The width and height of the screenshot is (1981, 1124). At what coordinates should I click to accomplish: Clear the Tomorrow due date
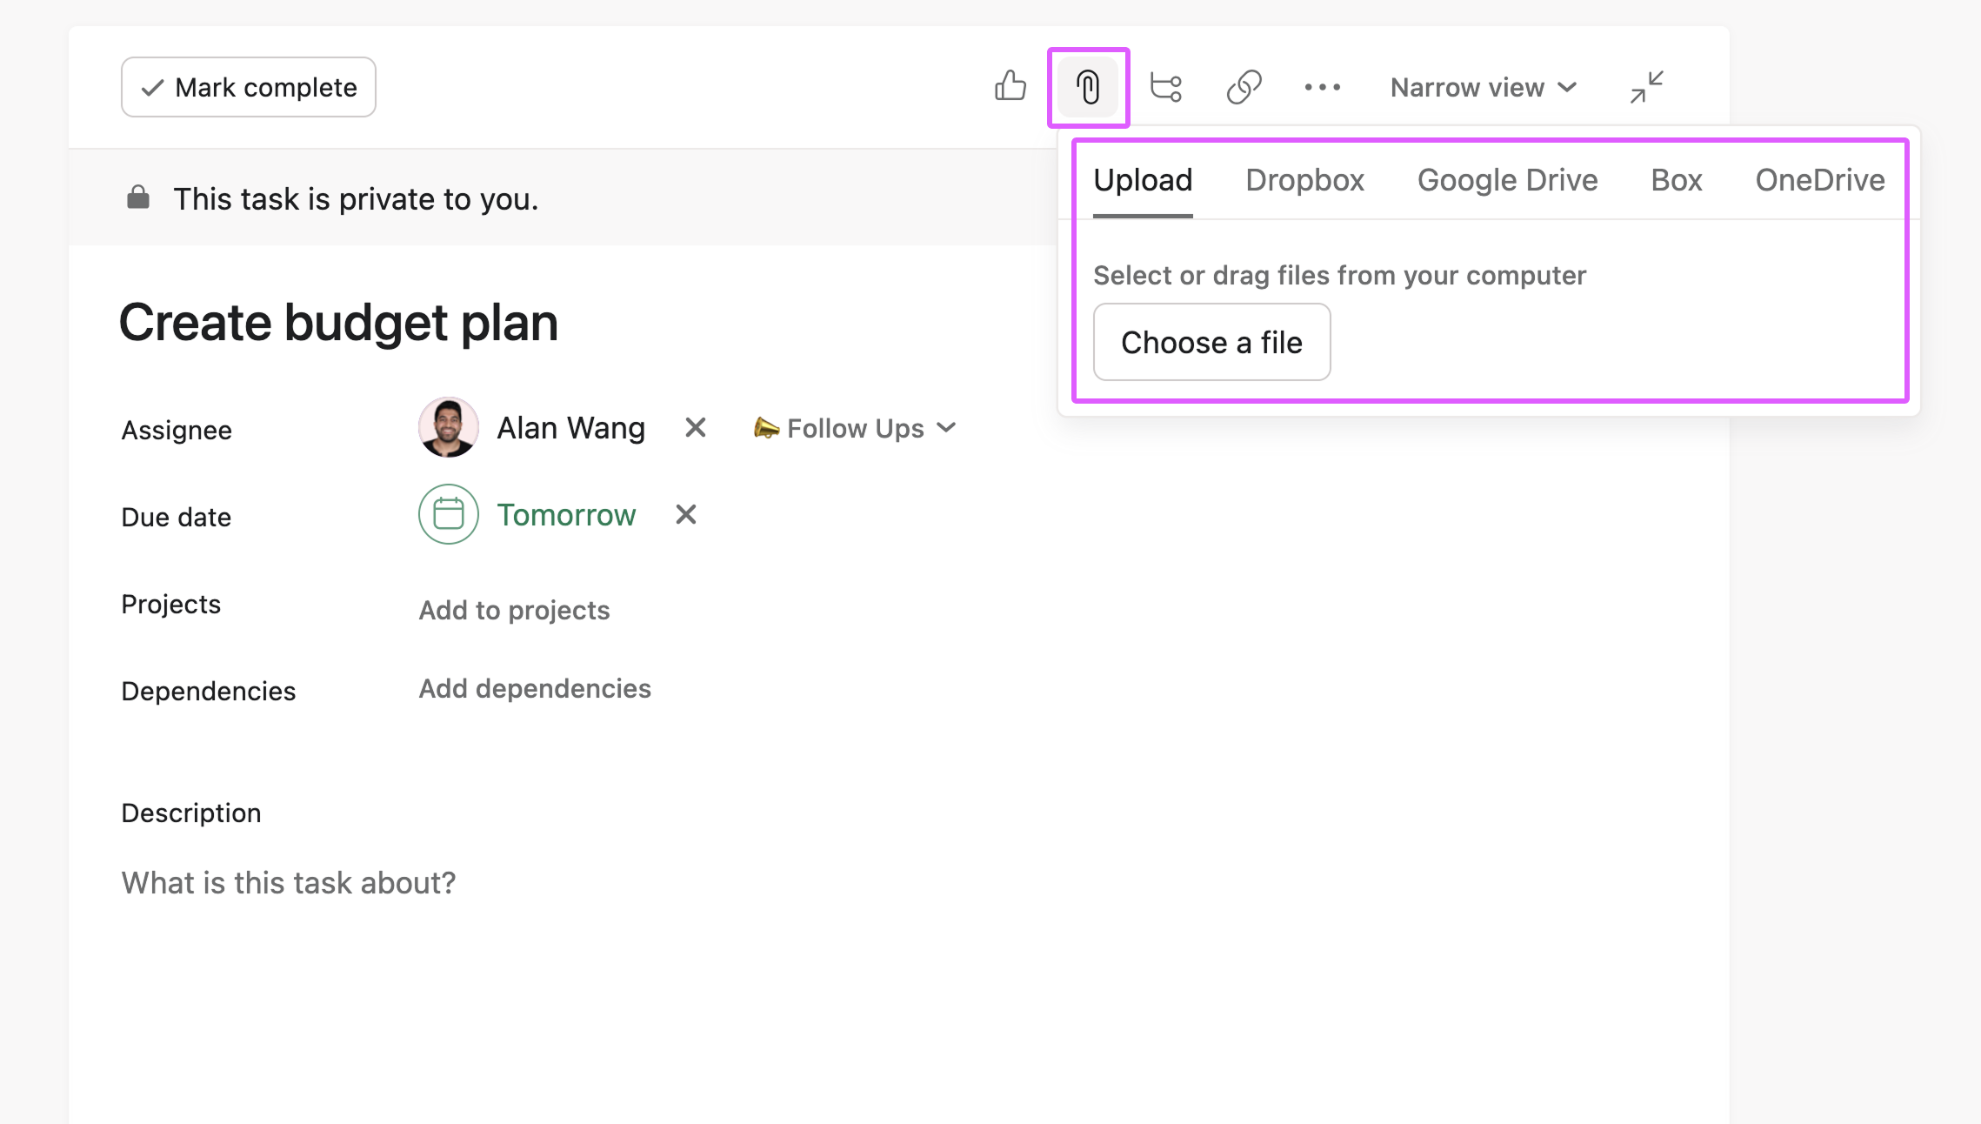(685, 514)
